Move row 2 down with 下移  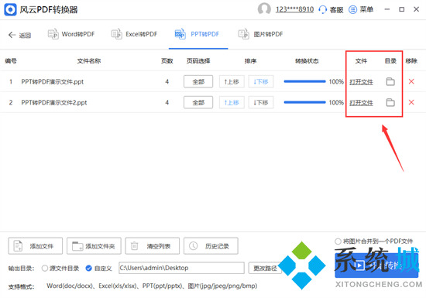(261, 102)
